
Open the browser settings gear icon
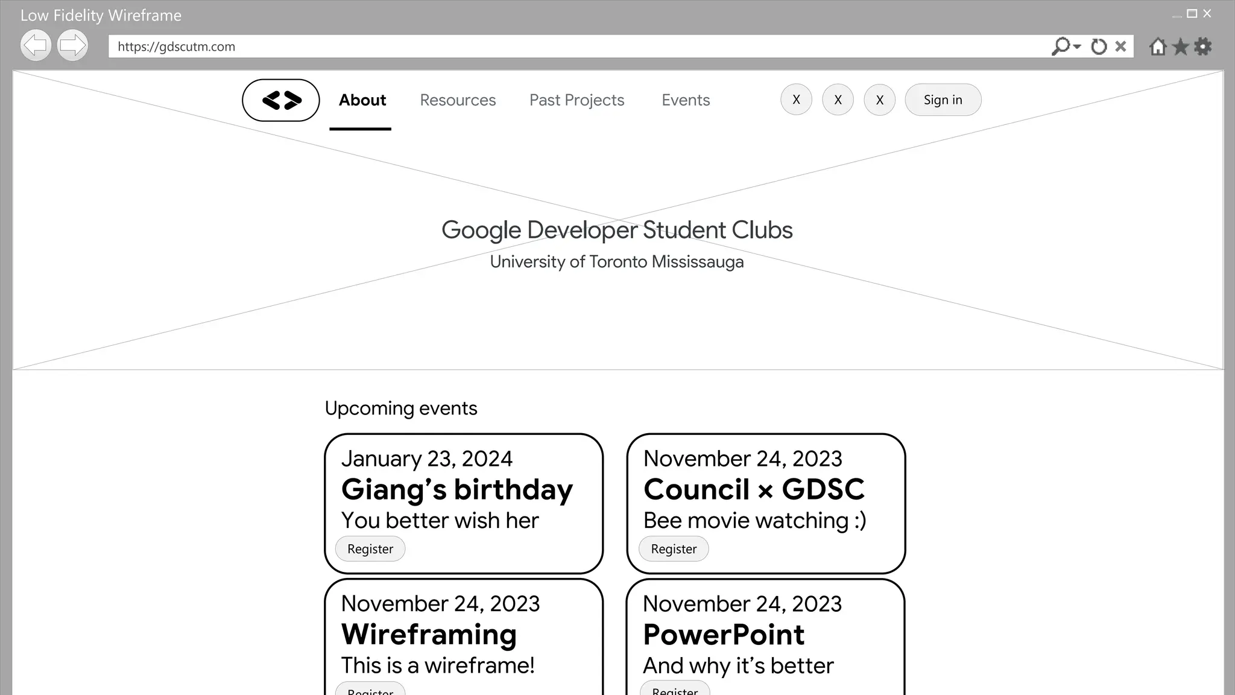[x=1203, y=46]
